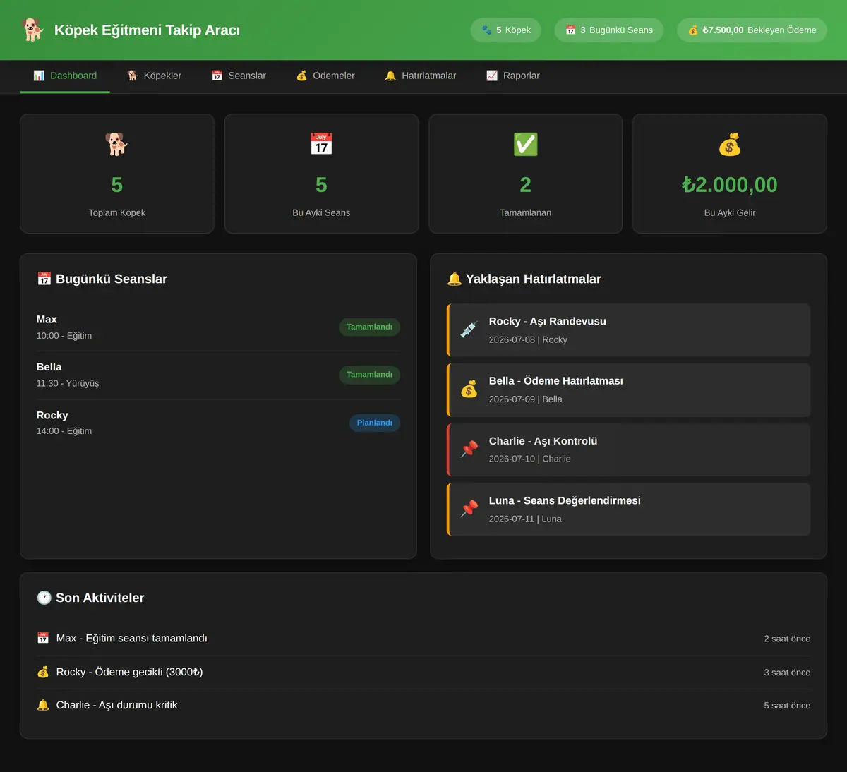The image size is (847, 772).
Task: Click the 5 Köpek header badge
Action: coord(505,30)
